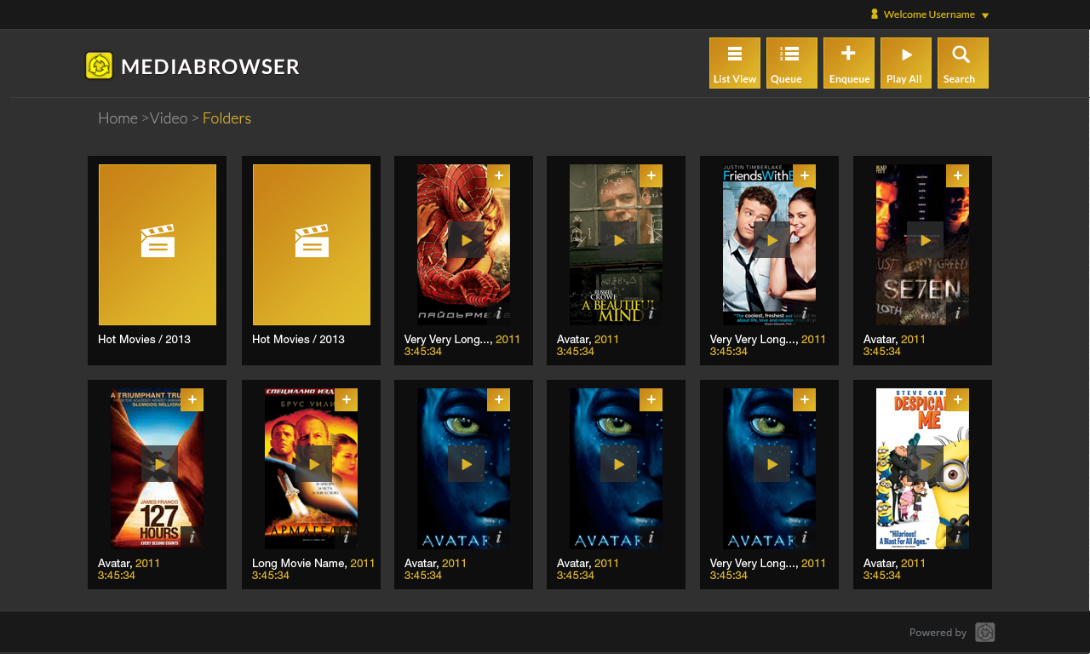Show info for Despicable Me

pos(957,537)
